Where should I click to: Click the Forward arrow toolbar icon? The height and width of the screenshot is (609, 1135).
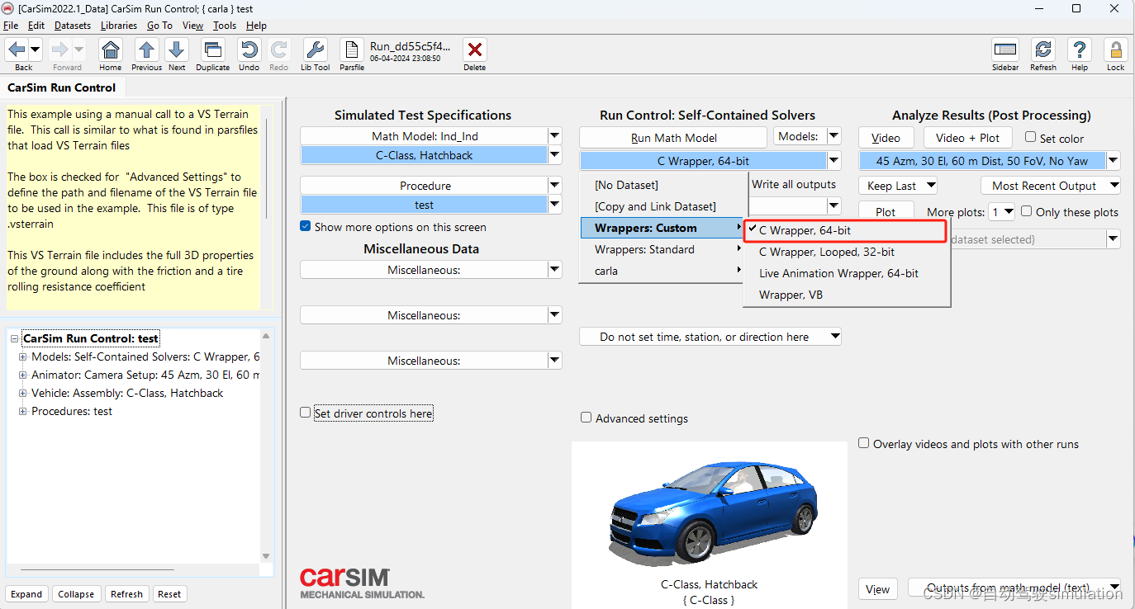click(59, 50)
